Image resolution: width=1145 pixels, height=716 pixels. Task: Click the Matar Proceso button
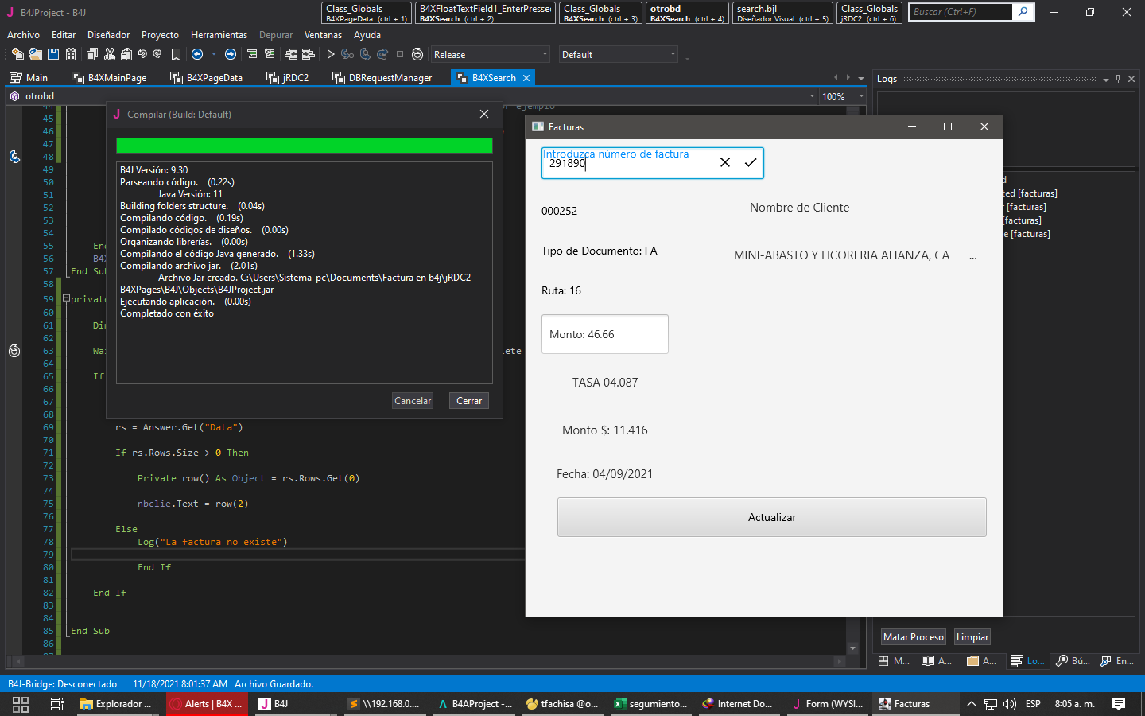click(913, 637)
